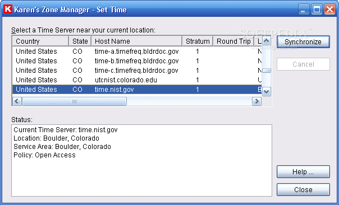Click the horizontal scrollbar thumb
The image size is (339, 205).
[74, 101]
